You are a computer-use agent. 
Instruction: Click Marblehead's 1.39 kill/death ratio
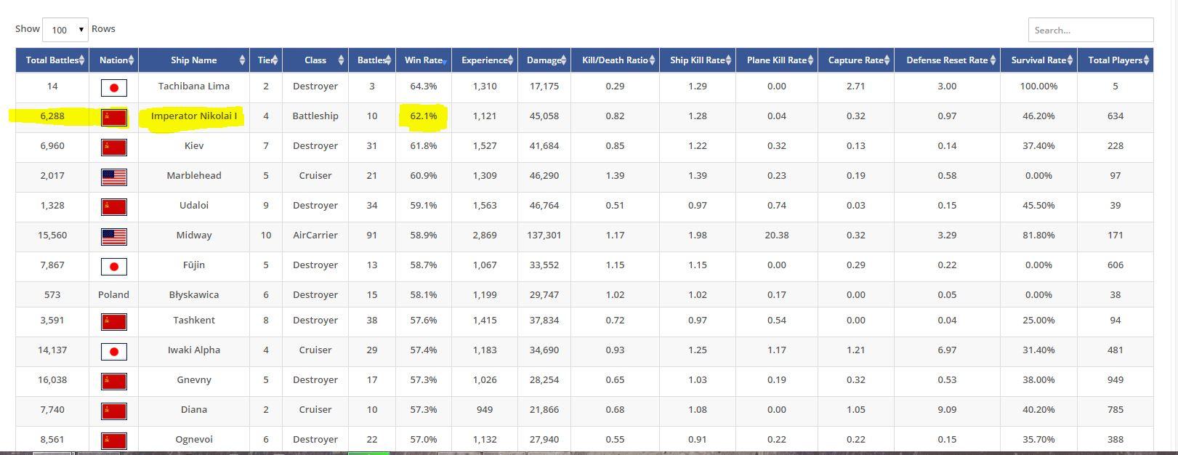(615, 175)
